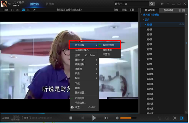The height and width of the screenshot is (123, 189).
Task: Skip to the next episode
Action: point(106,118)
